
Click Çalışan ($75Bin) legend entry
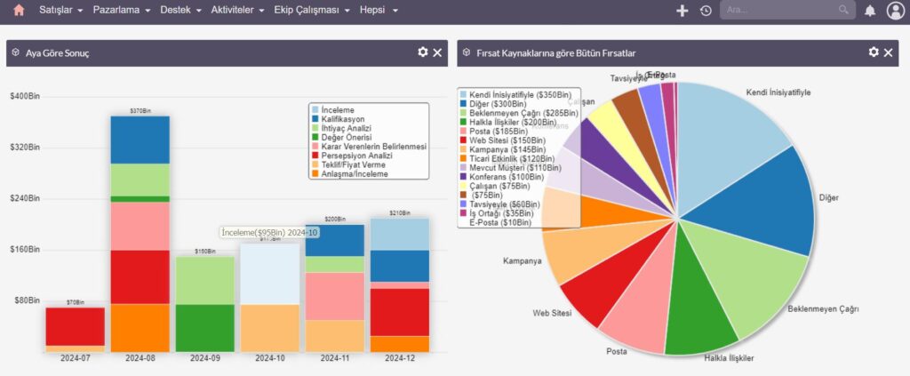pos(494,186)
